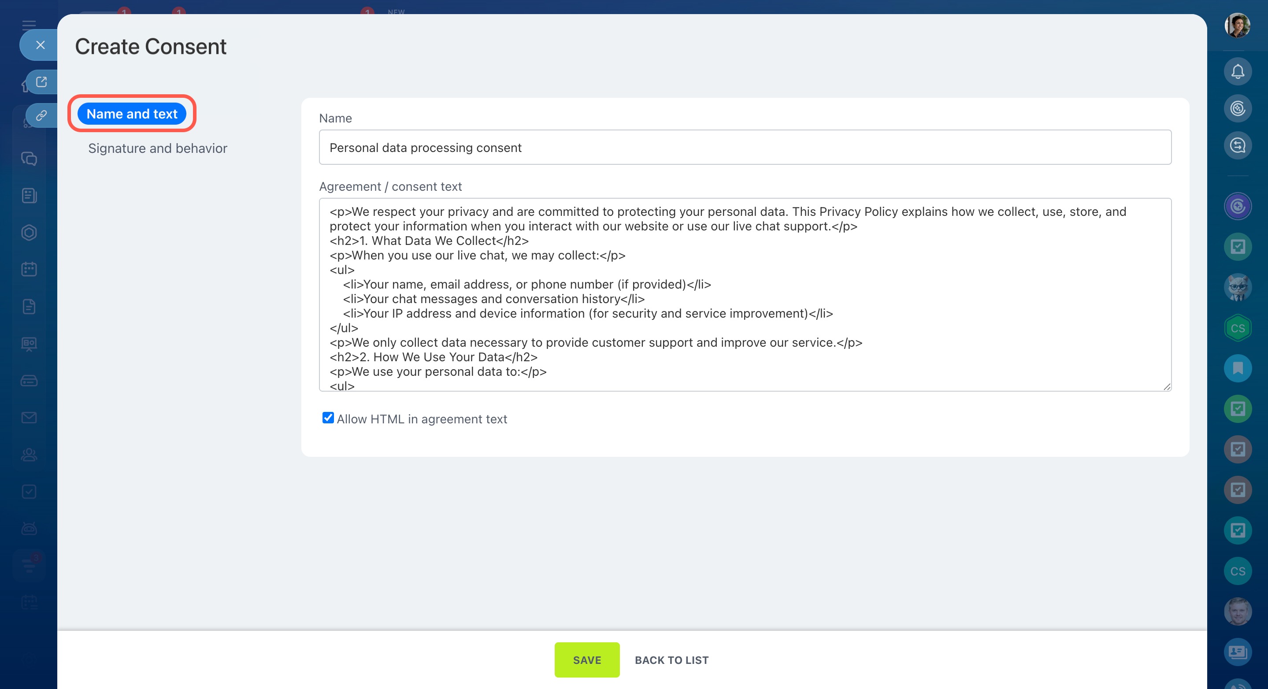Switch to the Name and text section
The image size is (1268, 689).
[132, 114]
